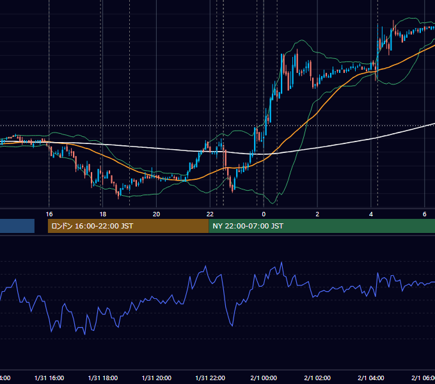Click the 16 hour label on chart axis
435x384 pixels.
point(49,214)
